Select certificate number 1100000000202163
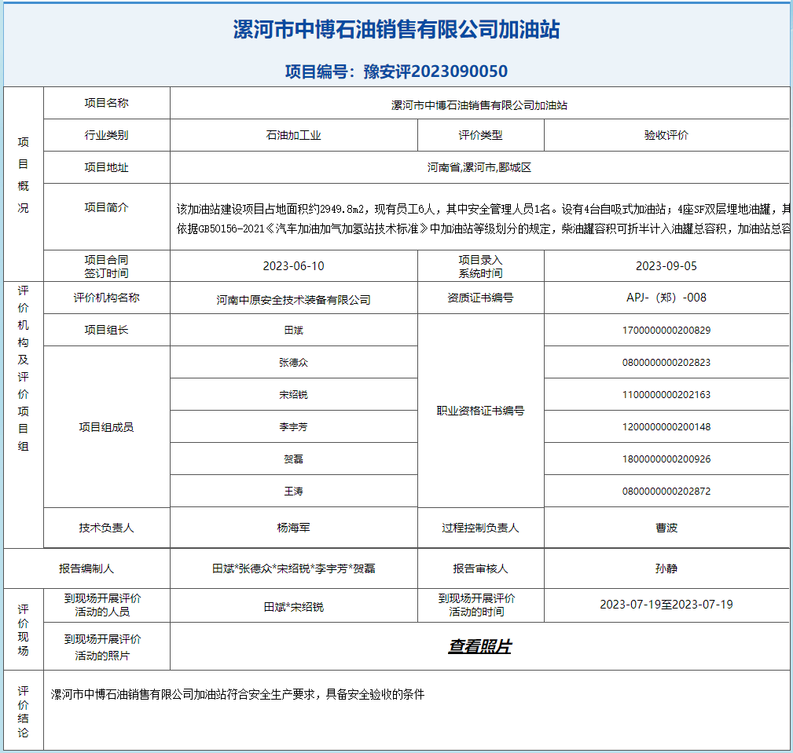The height and width of the screenshot is (753, 793). coord(666,395)
